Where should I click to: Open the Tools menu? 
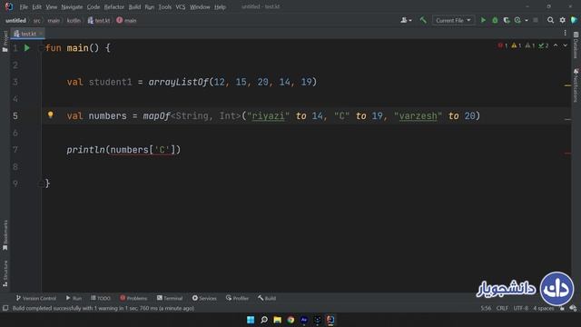tap(165, 7)
